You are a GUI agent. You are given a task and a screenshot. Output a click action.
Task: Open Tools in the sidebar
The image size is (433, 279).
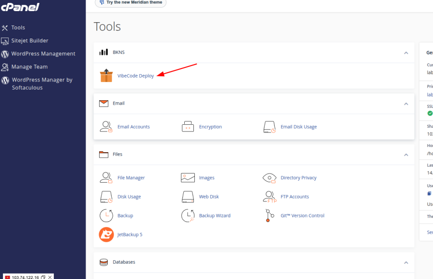click(x=18, y=27)
